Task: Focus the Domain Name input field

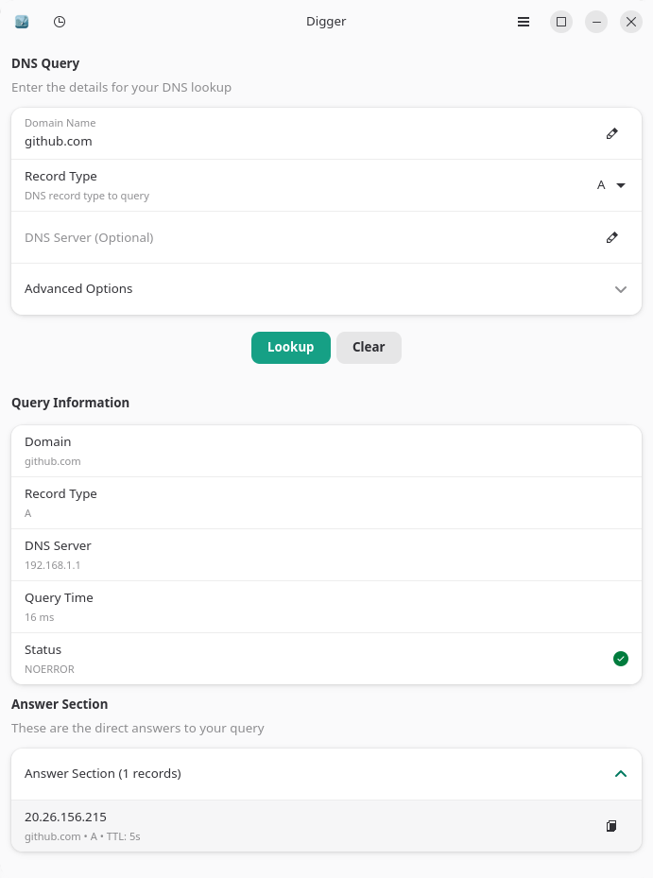Action: point(327,133)
